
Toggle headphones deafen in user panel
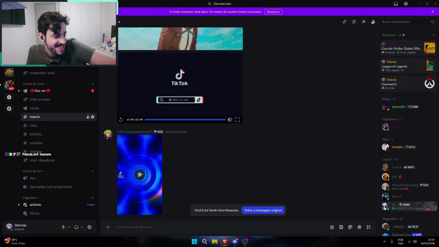(x=76, y=227)
